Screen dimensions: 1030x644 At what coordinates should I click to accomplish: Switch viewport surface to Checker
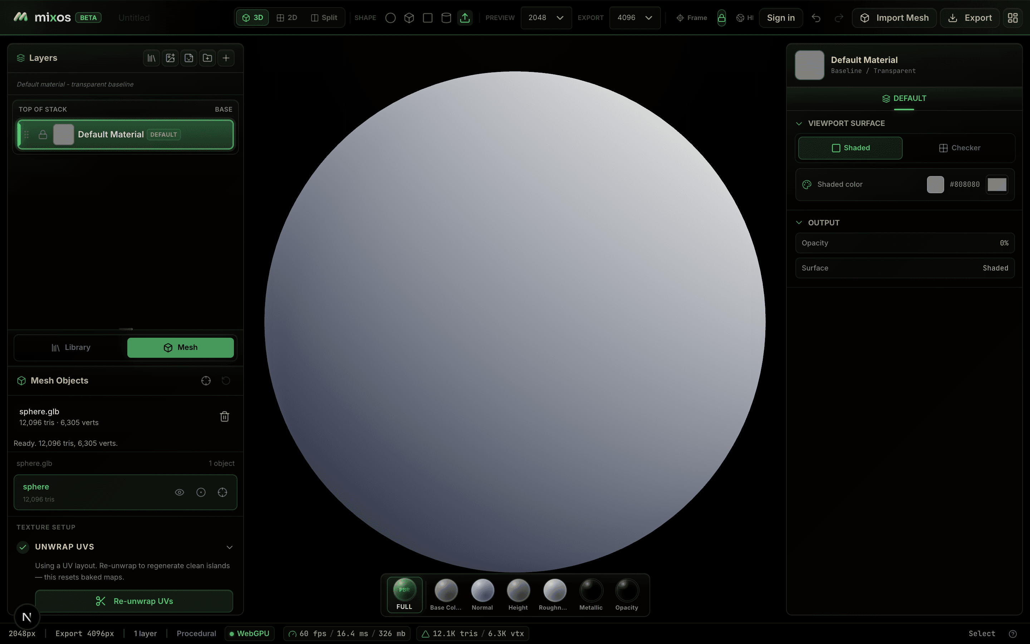959,148
